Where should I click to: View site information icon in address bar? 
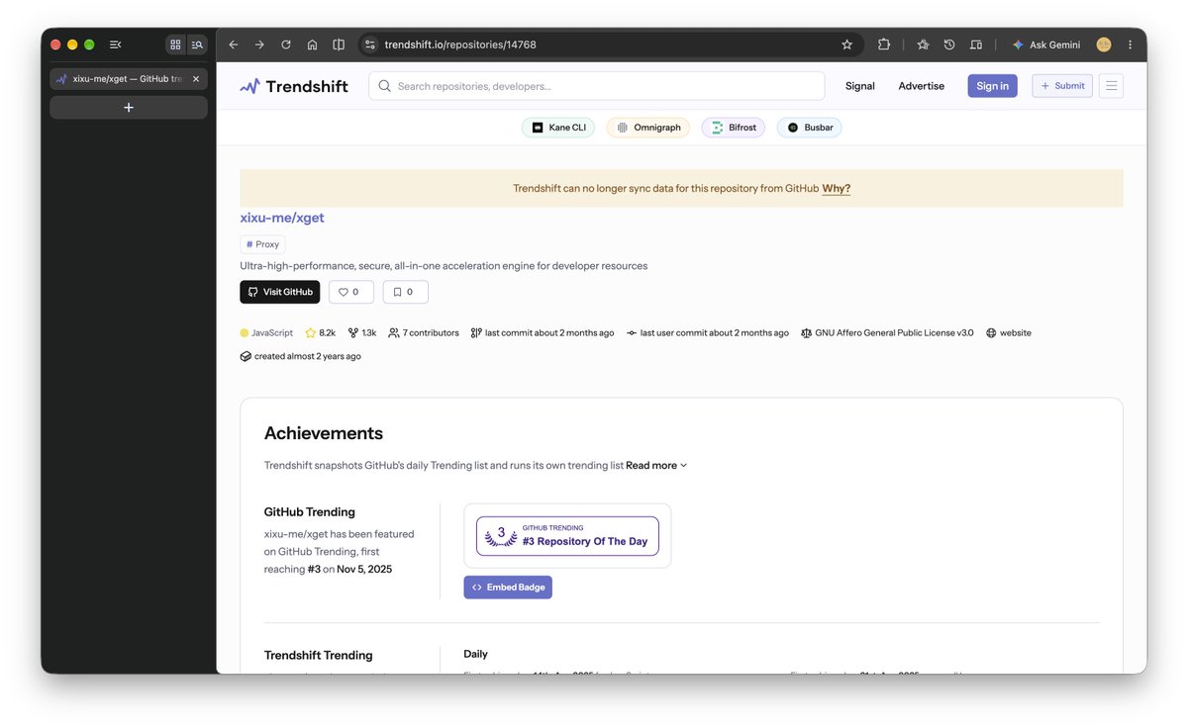[370, 45]
